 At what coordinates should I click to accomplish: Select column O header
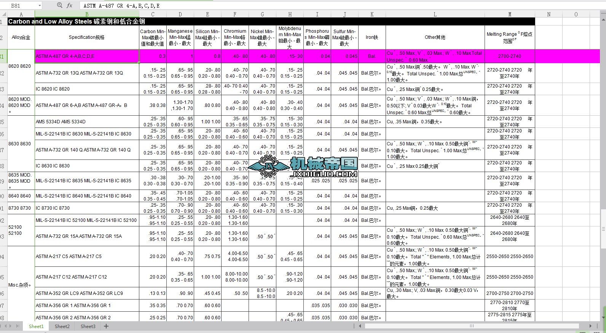tap(576, 14)
